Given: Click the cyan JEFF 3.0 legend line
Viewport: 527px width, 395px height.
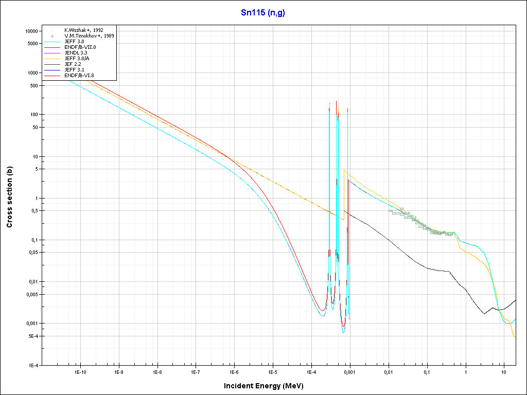Looking at the screenshot, I should click(x=52, y=42).
